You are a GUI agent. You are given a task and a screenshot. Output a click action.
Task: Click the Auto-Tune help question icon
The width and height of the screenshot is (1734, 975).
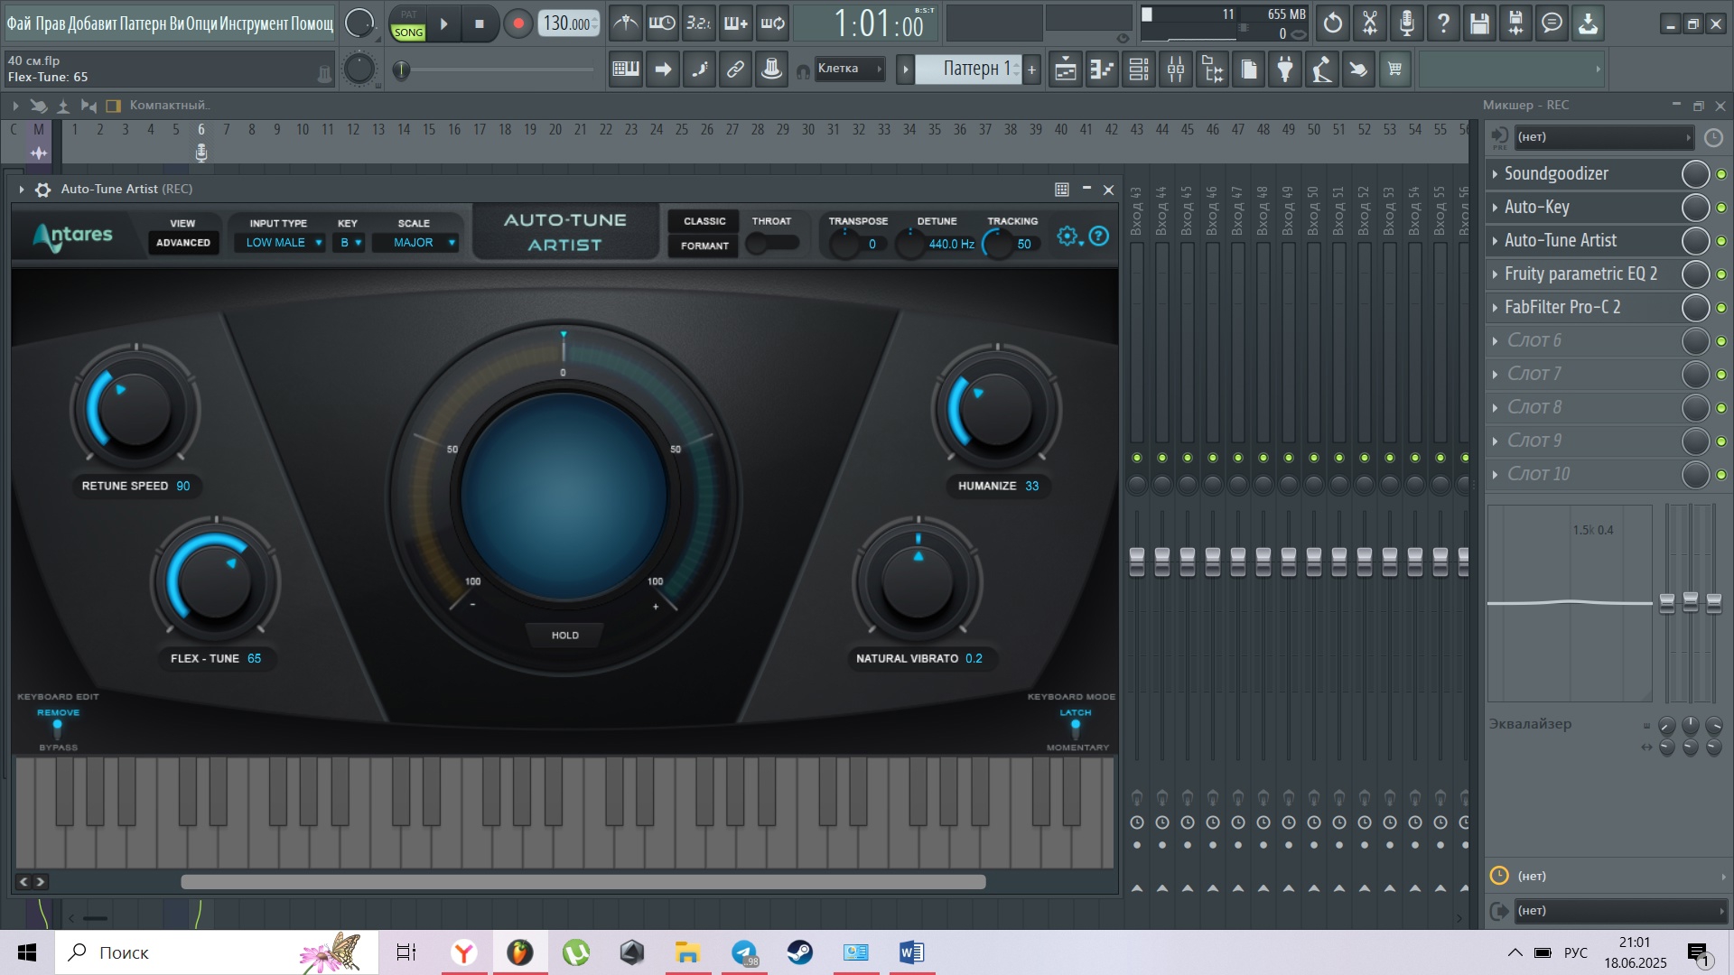pos(1098,237)
